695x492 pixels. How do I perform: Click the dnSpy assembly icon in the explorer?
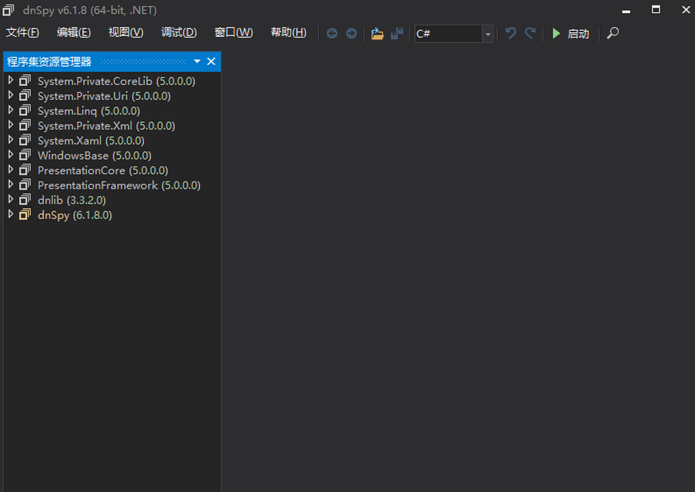pyautogui.click(x=25, y=215)
